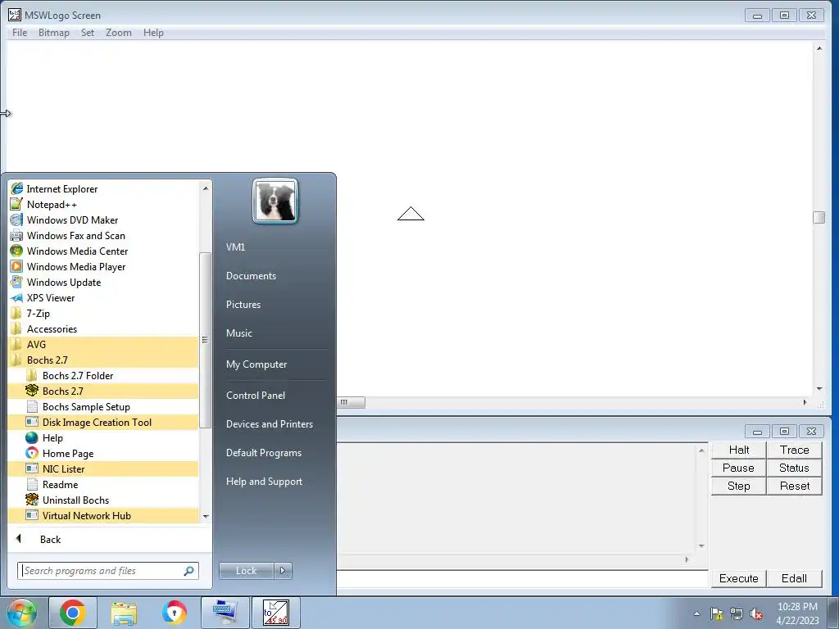Image resolution: width=839 pixels, height=629 pixels.
Task: Click the Pause button in Commander
Action: click(x=739, y=468)
